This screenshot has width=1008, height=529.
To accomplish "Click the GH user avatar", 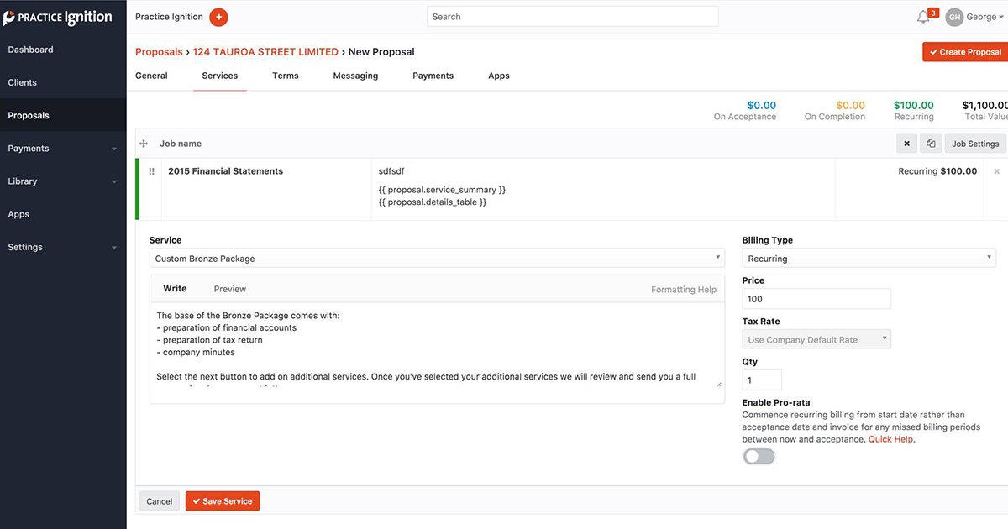I will pos(953,17).
